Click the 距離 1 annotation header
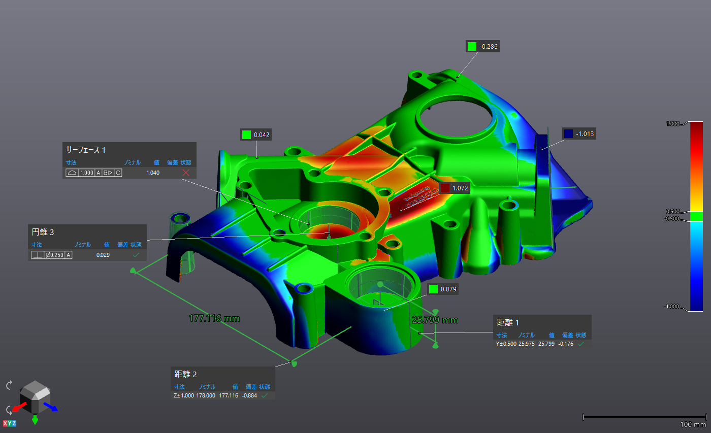The height and width of the screenshot is (433, 711). tap(508, 322)
